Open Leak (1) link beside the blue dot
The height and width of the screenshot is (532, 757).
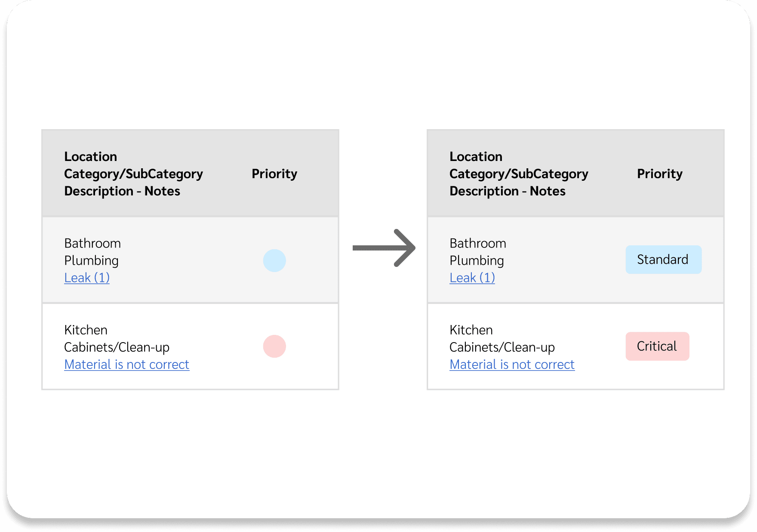(87, 278)
